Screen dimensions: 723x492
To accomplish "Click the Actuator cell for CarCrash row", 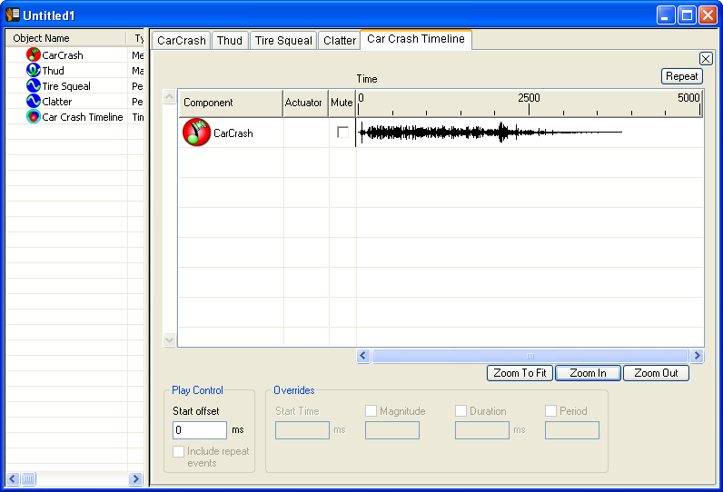I will point(306,133).
